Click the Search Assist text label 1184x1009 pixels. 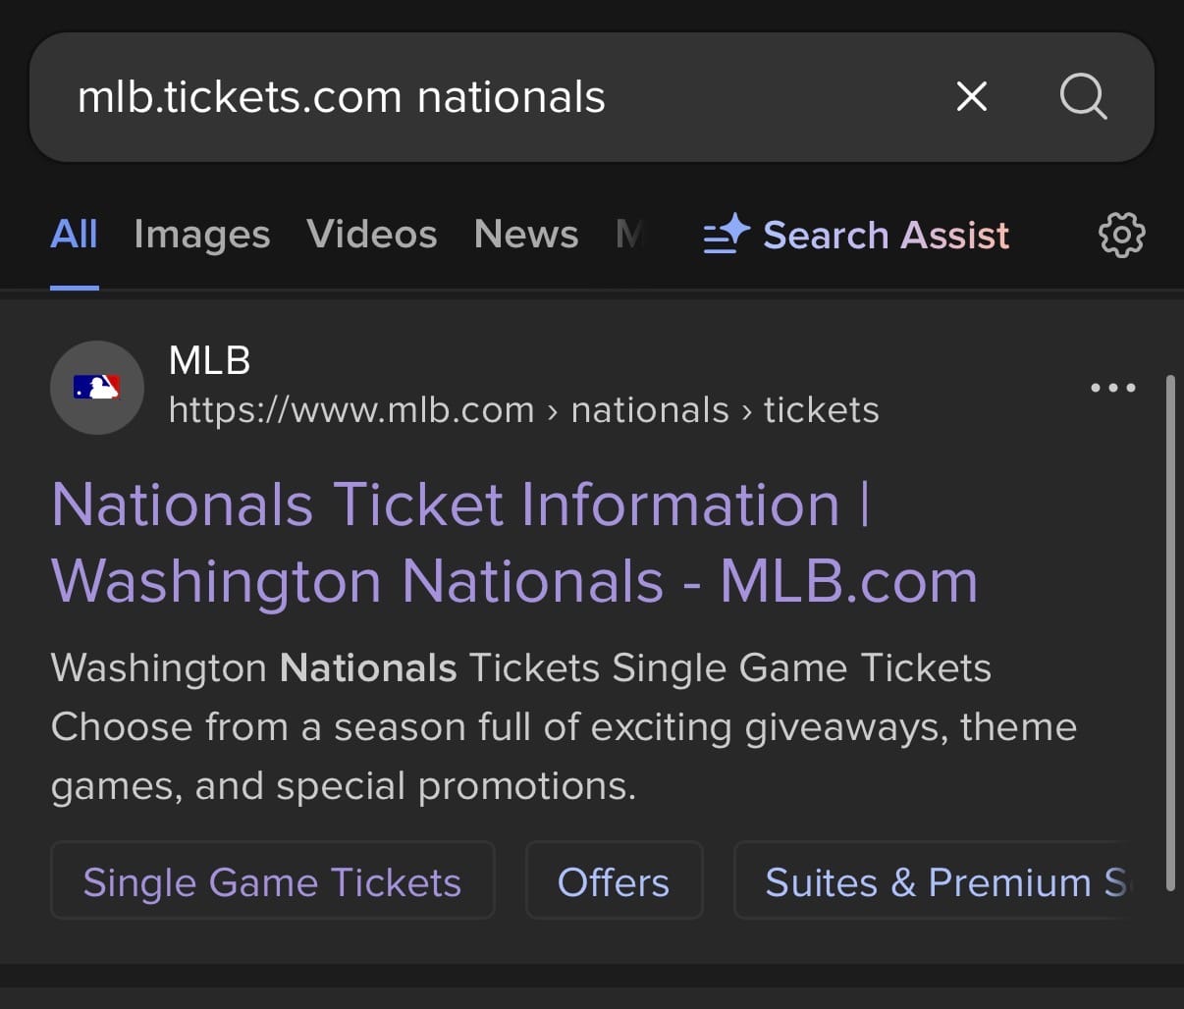pyautogui.click(x=886, y=236)
